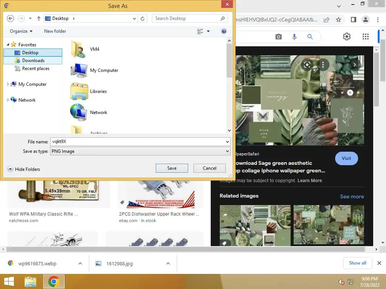Go to next image arrow
The width and height of the screenshot is (386, 289).
coord(355,65)
